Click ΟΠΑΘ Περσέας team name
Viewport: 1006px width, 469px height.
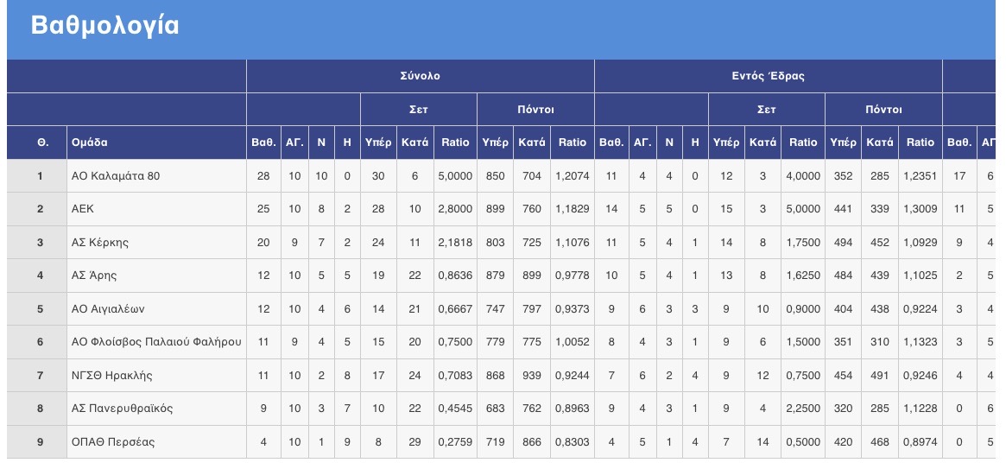[113, 442]
